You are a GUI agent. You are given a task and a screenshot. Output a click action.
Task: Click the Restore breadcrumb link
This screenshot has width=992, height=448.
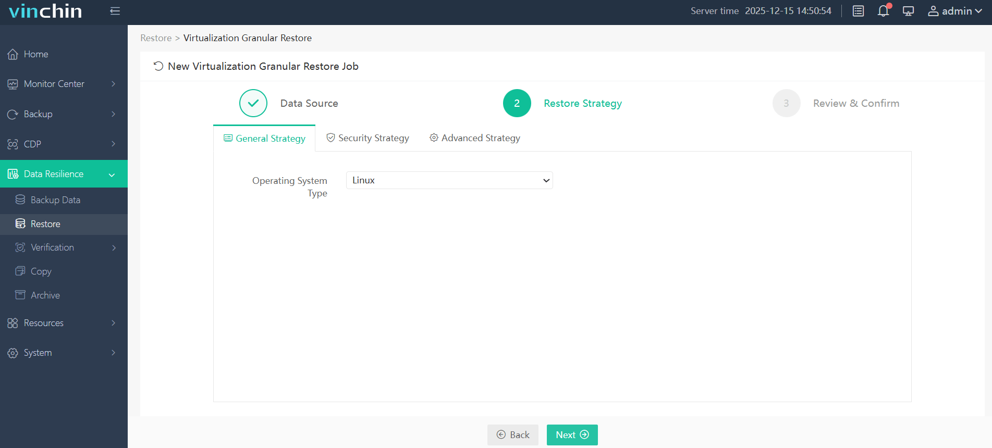coord(156,38)
